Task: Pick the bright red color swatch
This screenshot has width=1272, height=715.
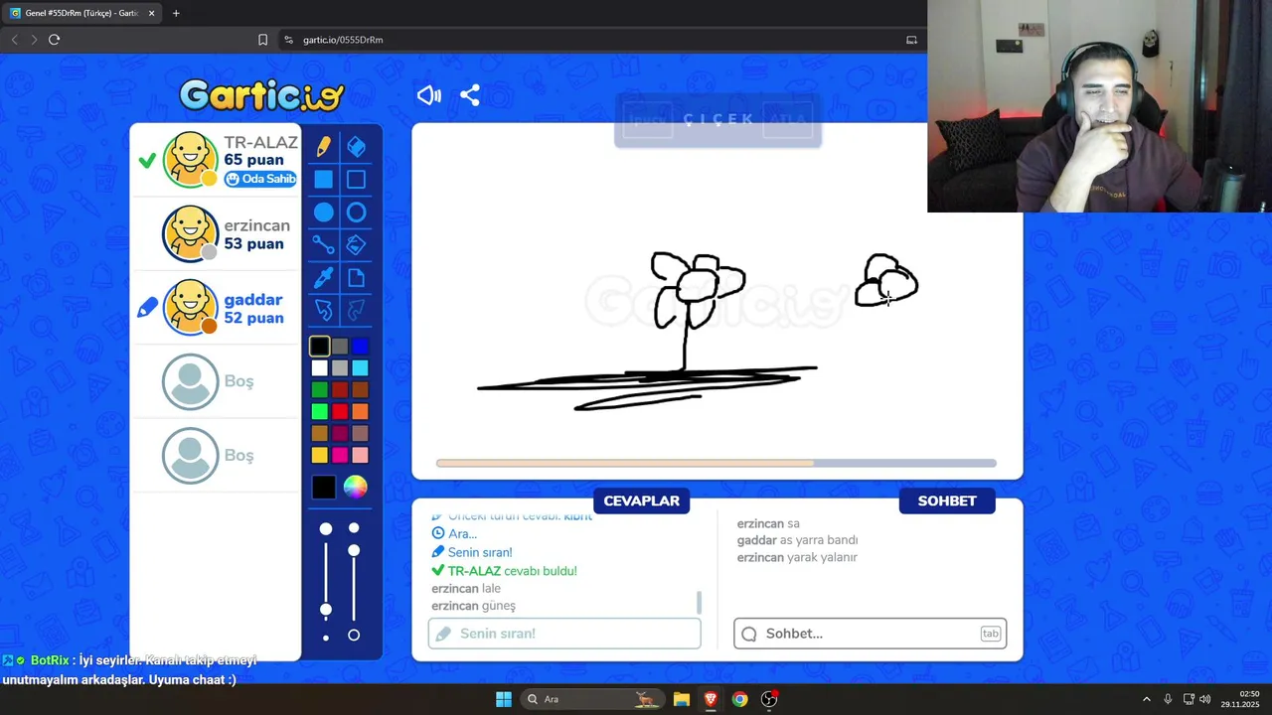Action: coord(340,411)
